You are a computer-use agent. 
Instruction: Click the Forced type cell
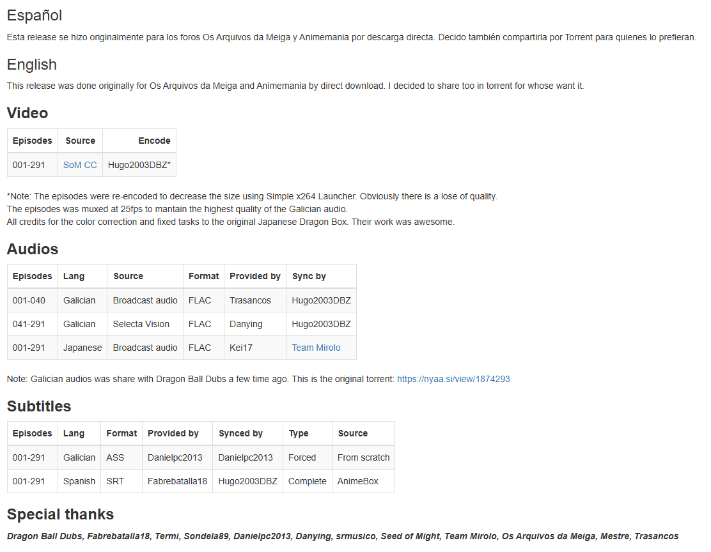[x=308, y=457]
